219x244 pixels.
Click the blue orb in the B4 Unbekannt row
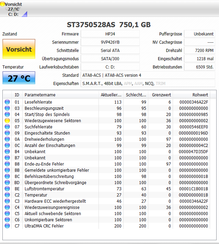[x=7, y=151]
